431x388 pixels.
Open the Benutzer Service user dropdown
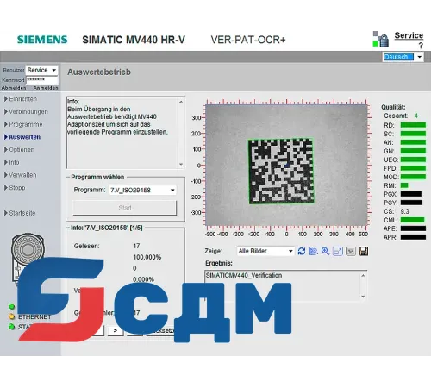(x=42, y=70)
